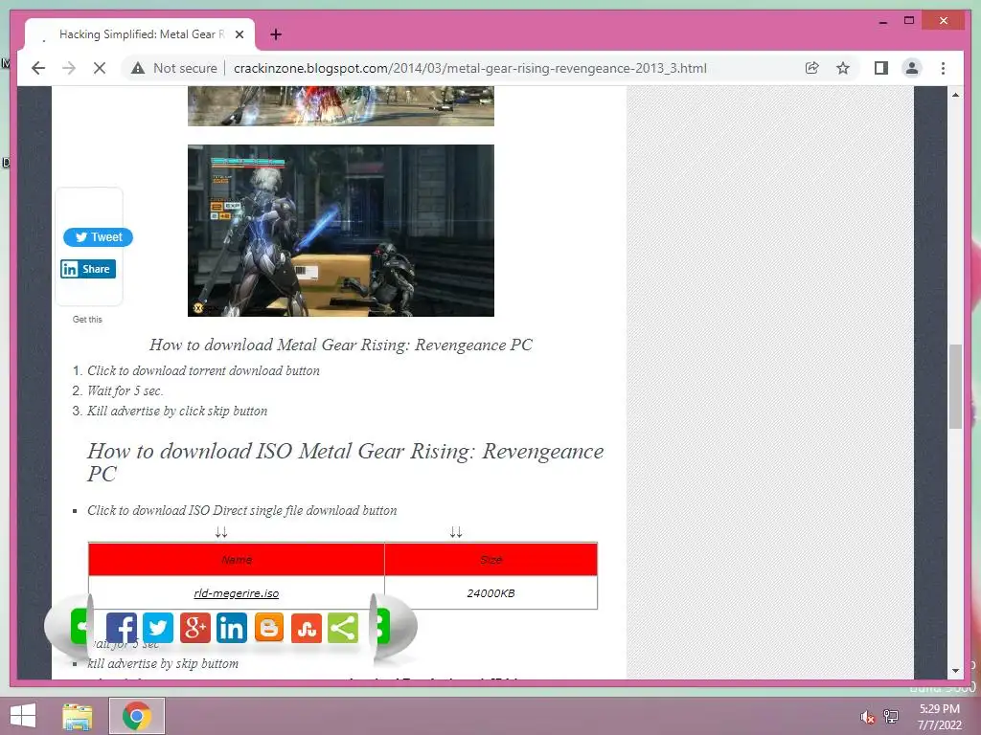Share via the Facebook icon
The width and height of the screenshot is (981, 735).
(122, 628)
